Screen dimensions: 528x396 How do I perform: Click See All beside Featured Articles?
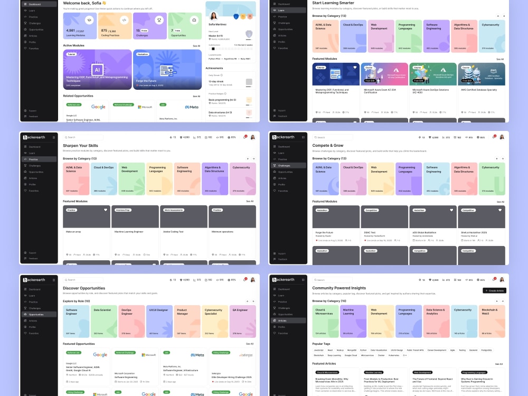[499, 364]
